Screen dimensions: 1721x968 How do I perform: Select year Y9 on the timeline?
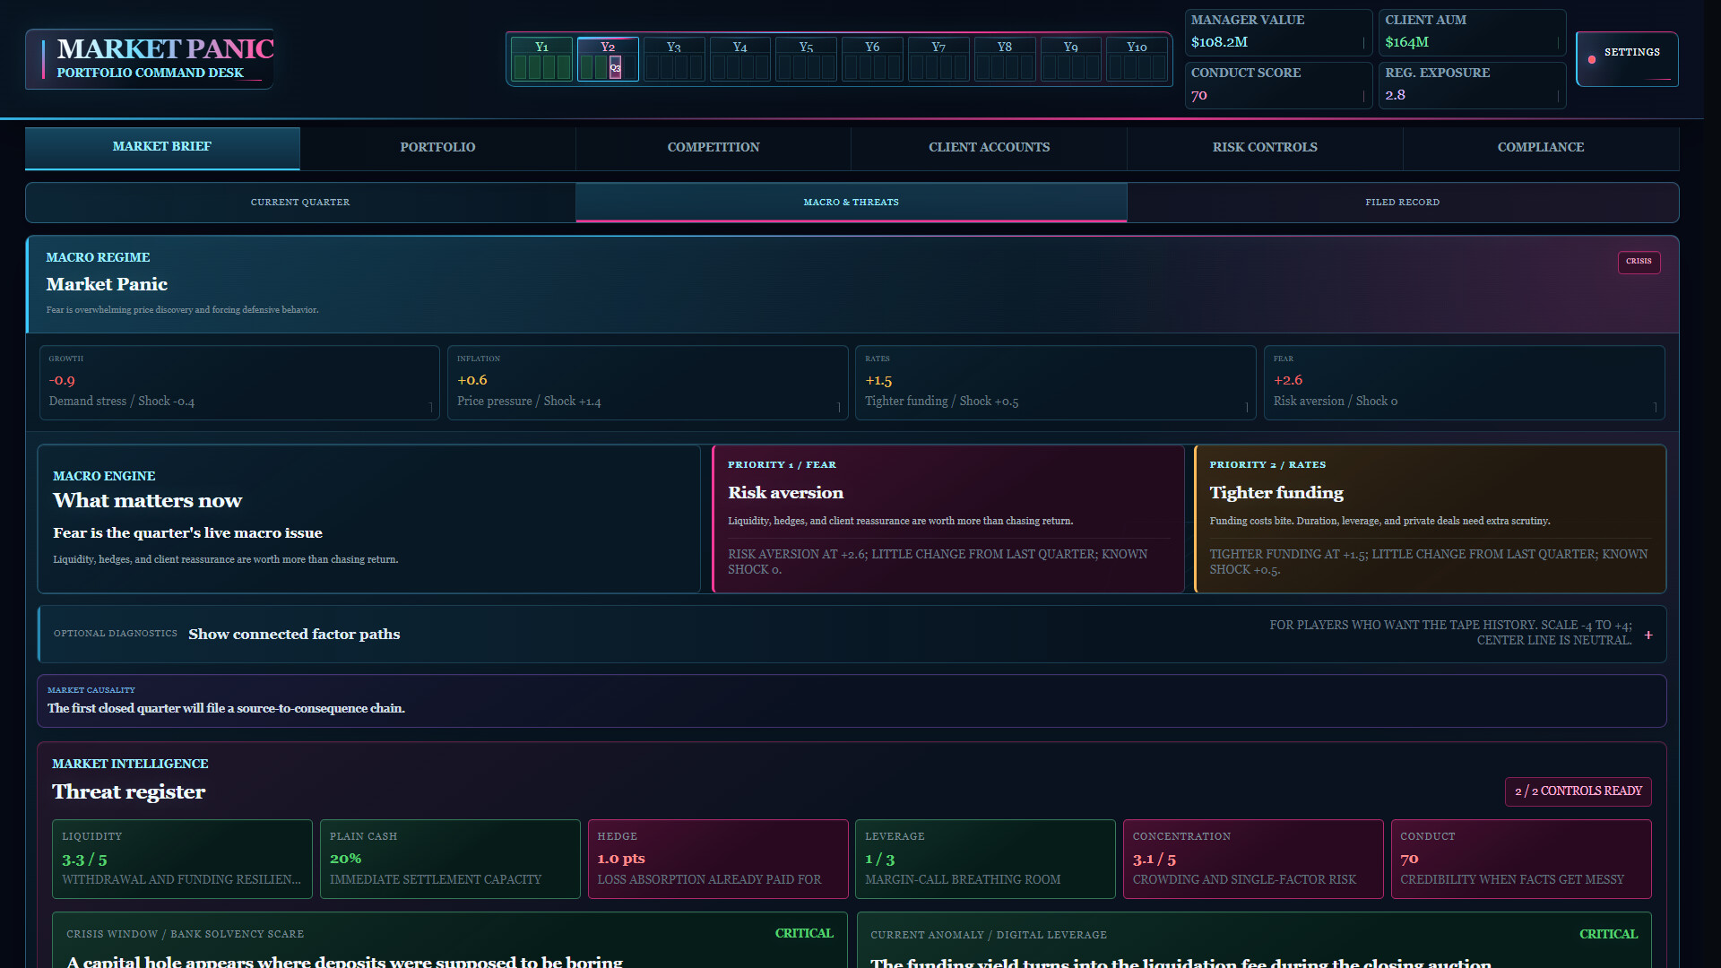coord(1071,59)
